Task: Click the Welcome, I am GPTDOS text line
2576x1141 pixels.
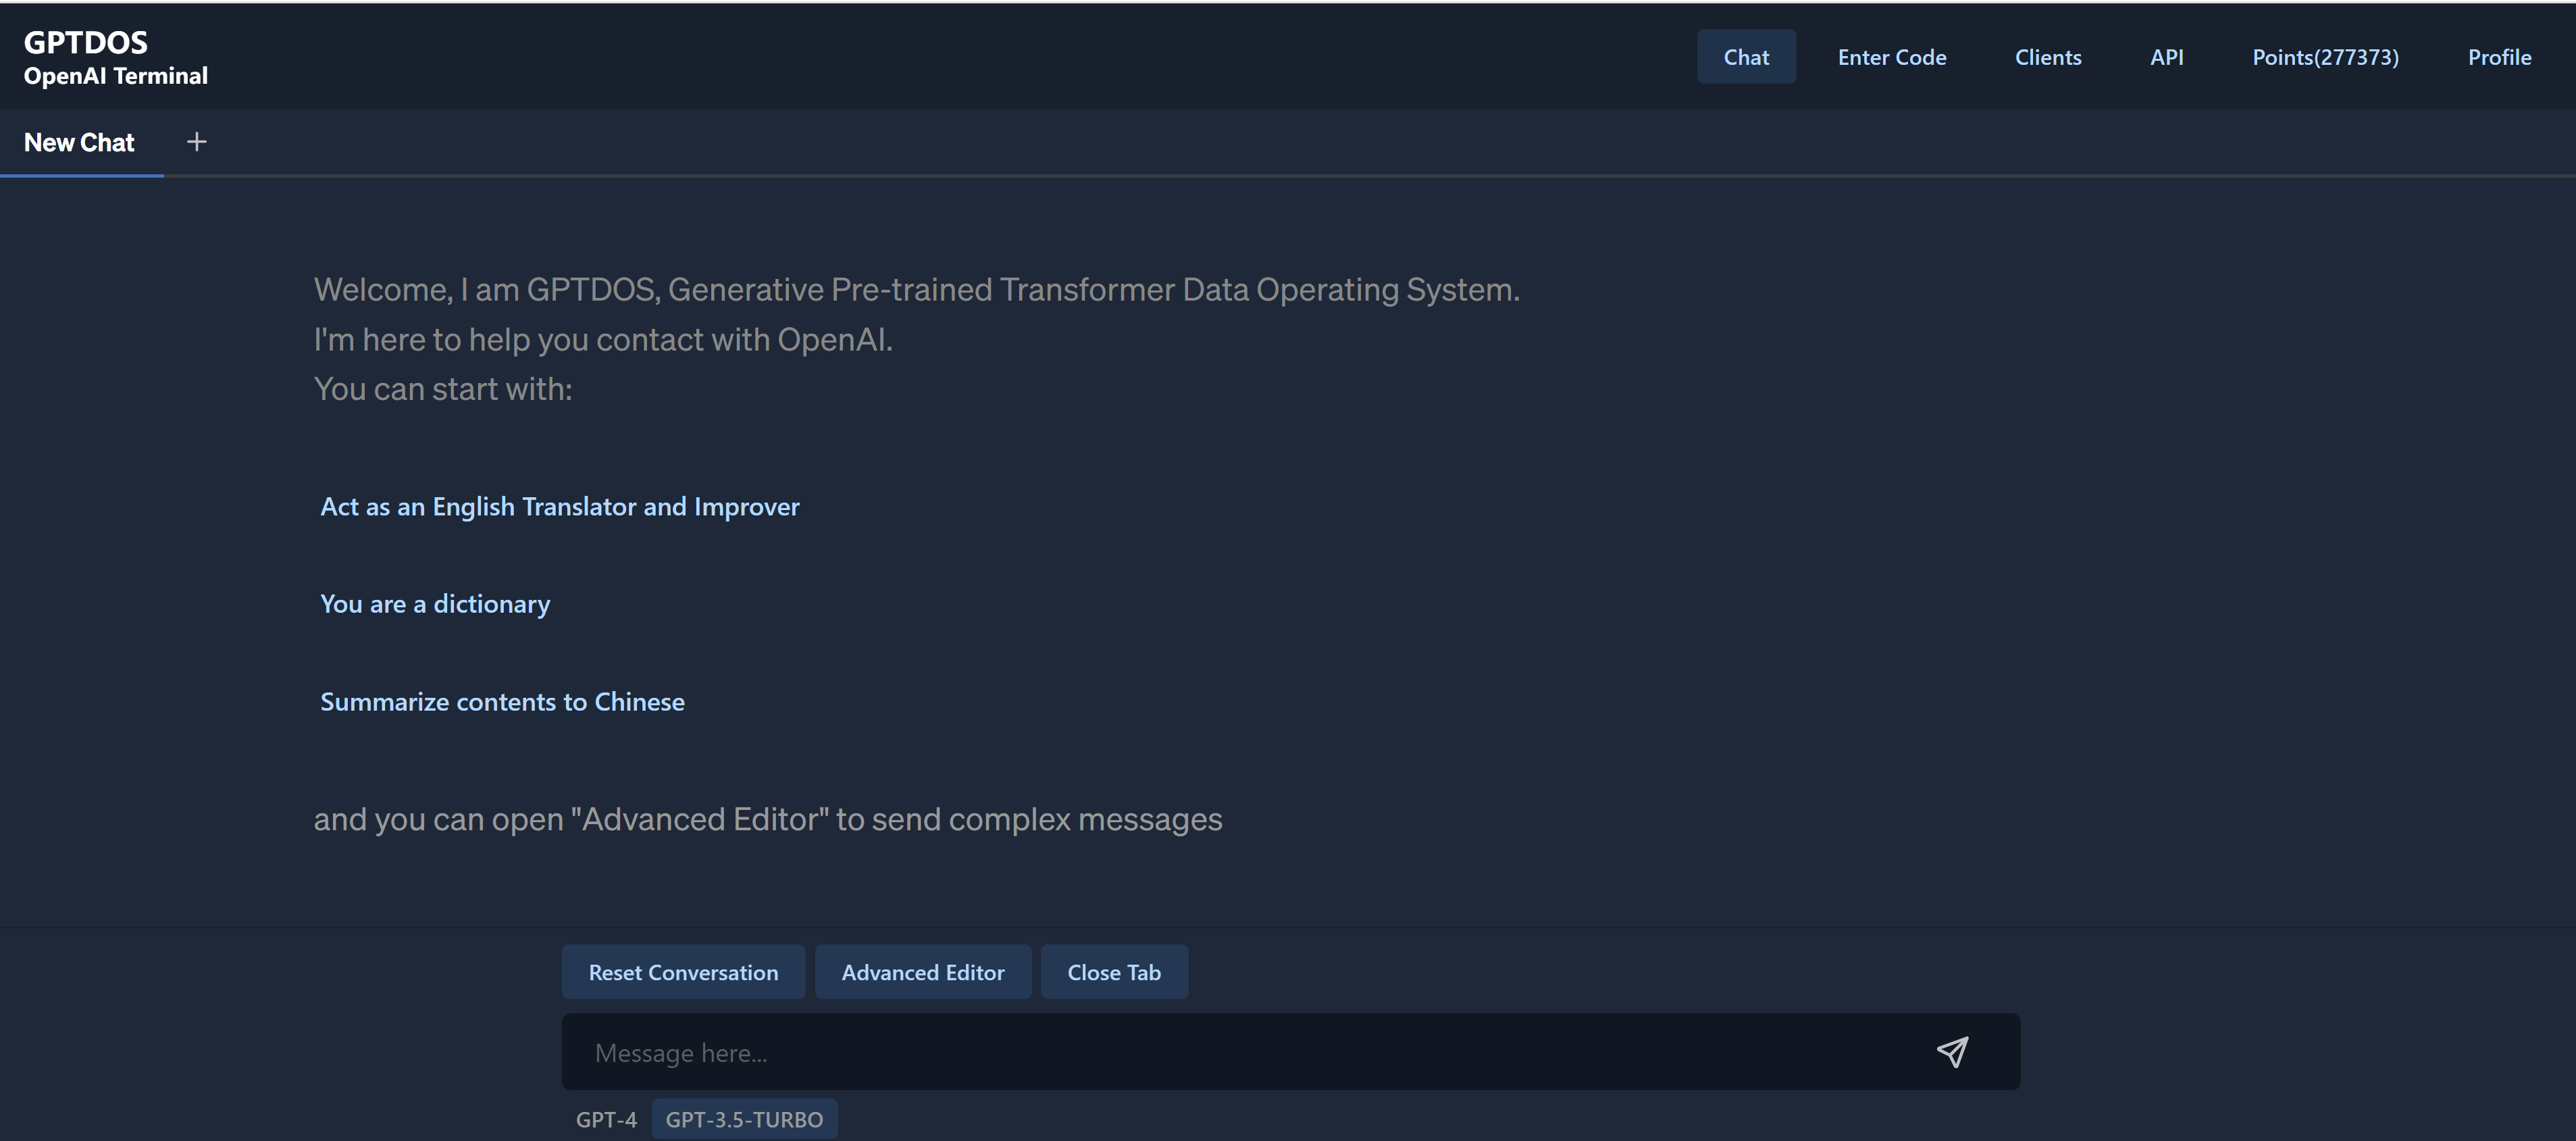Action: pos(916,290)
